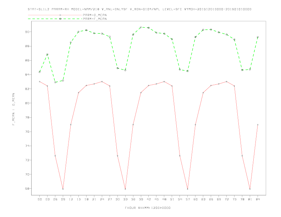Select the red O_MEAN point at hour 84
The image size is (281, 217).
click(x=258, y=124)
